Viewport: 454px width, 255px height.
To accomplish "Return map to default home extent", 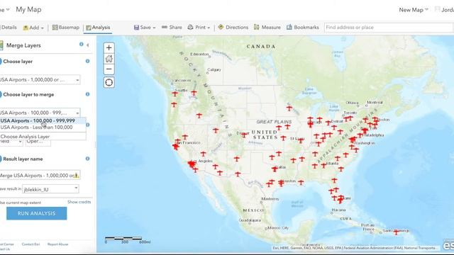I will click(x=109, y=59).
